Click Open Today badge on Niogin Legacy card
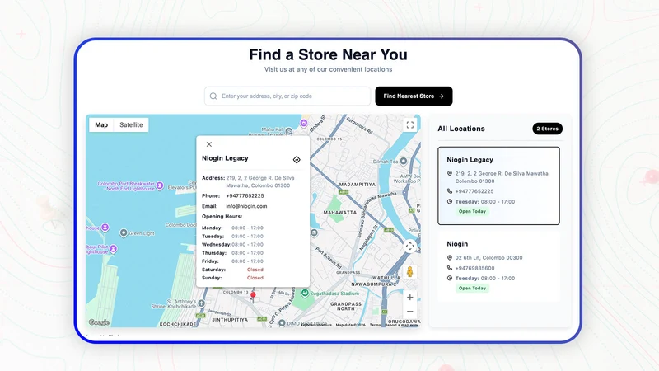659x371 pixels. [x=472, y=212]
